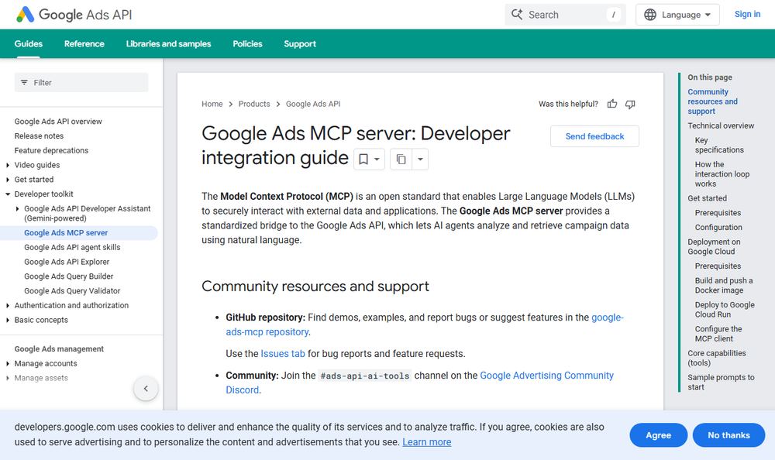Jump to Community resources and support section

(712, 101)
